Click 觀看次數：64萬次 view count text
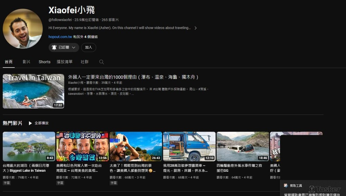 229,177
